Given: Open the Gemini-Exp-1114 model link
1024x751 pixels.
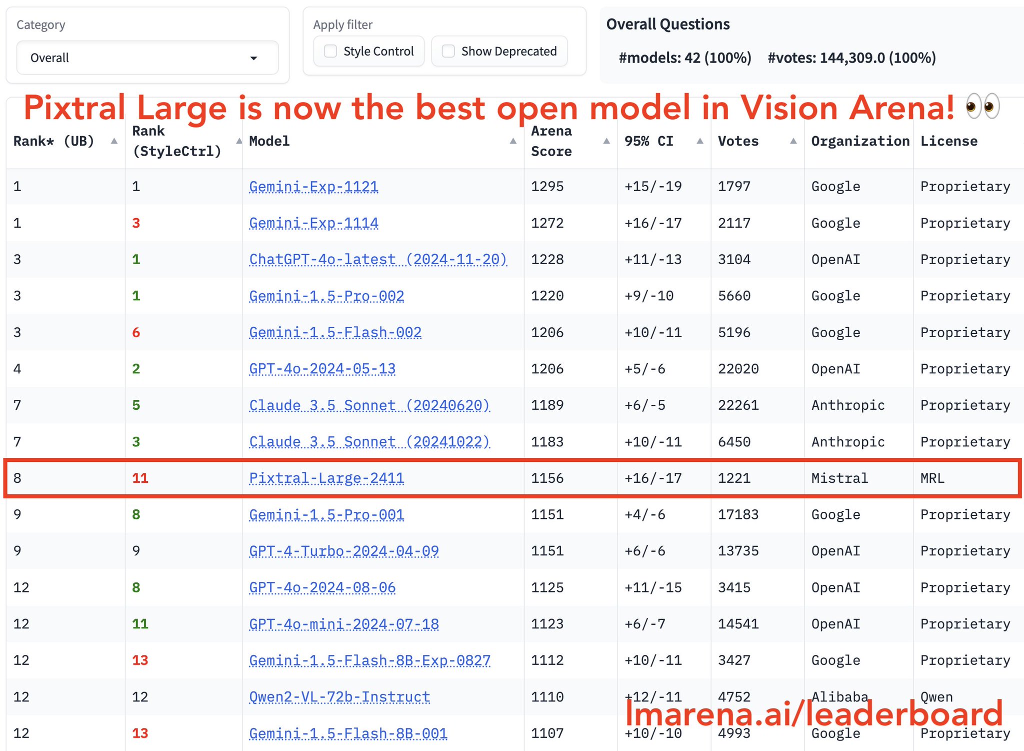Looking at the screenshot, I should click(313, 223).
